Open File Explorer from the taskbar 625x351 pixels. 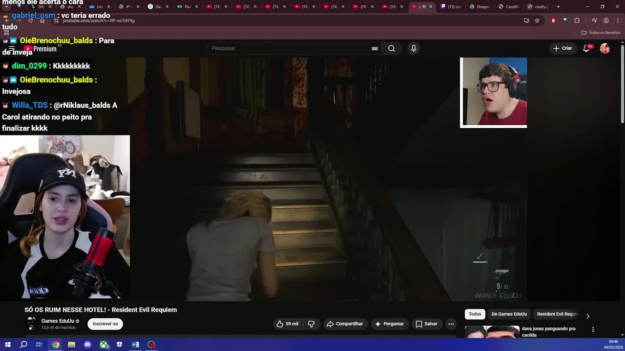(x=71, y=345)
